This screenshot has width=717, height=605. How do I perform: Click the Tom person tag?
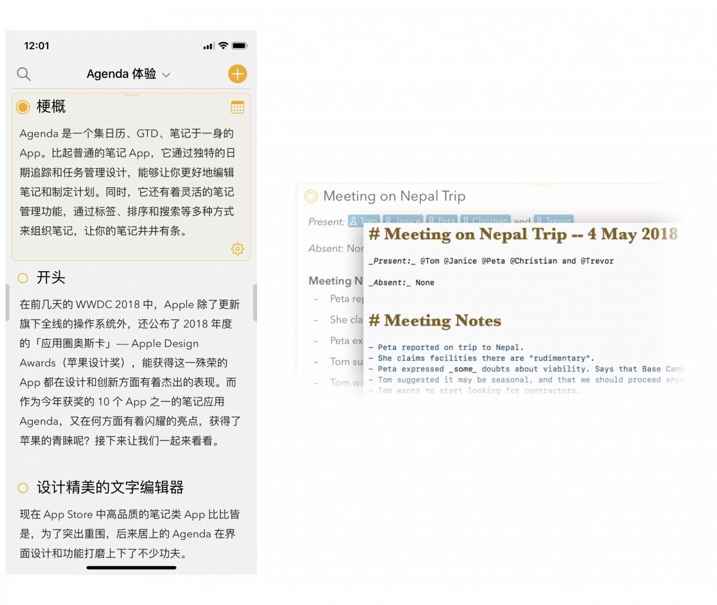click(x=364, y=220)
